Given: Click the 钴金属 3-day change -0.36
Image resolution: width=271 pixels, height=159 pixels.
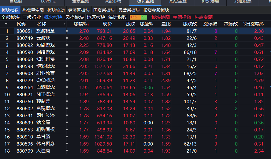Looking at the screenshot, I should coord(258,123).
